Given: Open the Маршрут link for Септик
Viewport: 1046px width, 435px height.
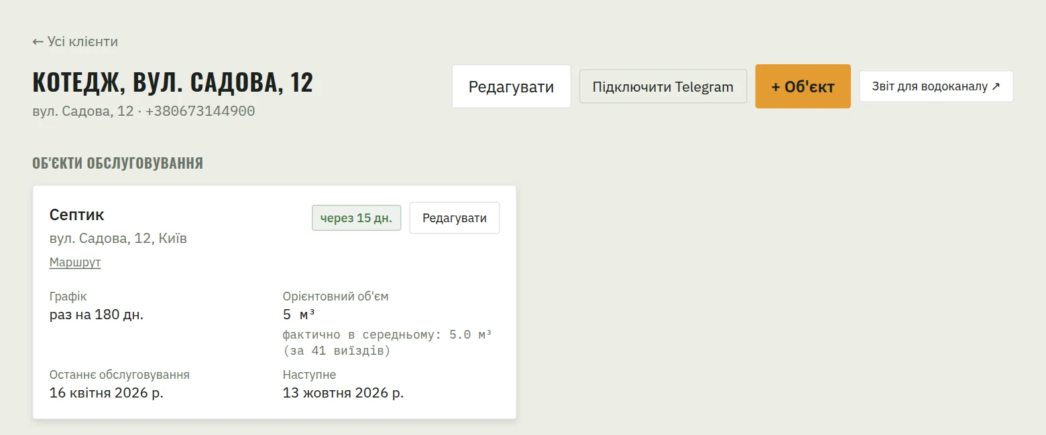Looking at the screenshot, I should [75, 262].
